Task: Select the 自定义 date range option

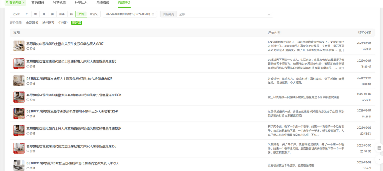Action: click(93, 14)
